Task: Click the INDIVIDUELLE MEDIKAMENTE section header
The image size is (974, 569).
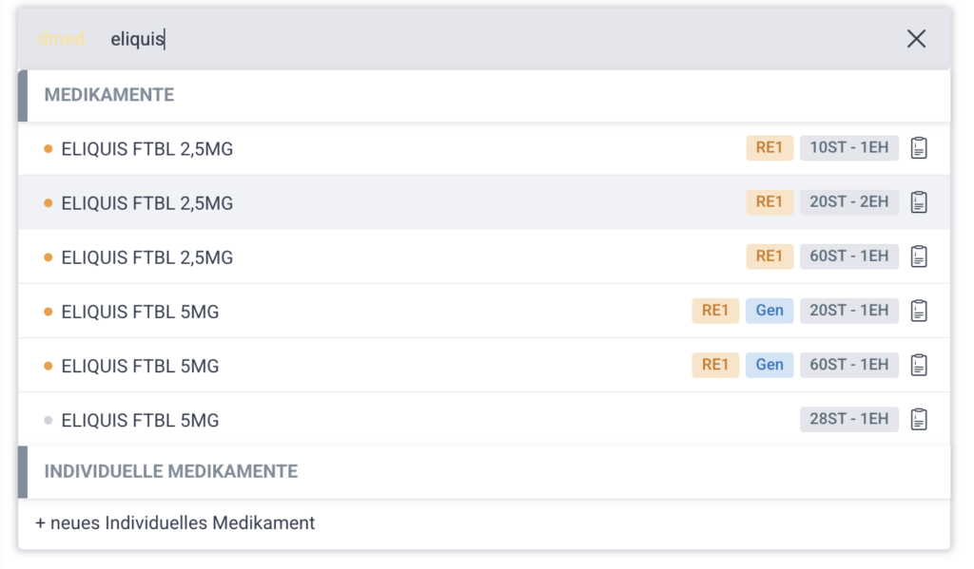Action: point(171,471)
